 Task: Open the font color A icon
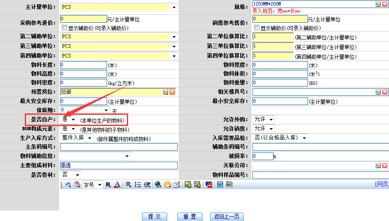(117, 184)
